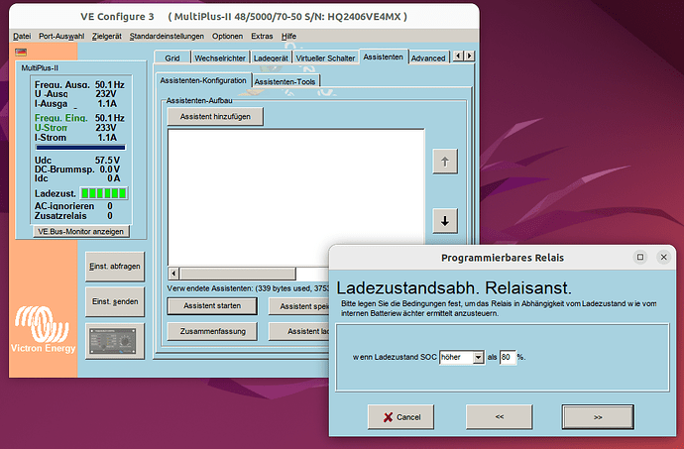684x449 pixels.
Task: Select the Assistenten tab
Action: 383,56
